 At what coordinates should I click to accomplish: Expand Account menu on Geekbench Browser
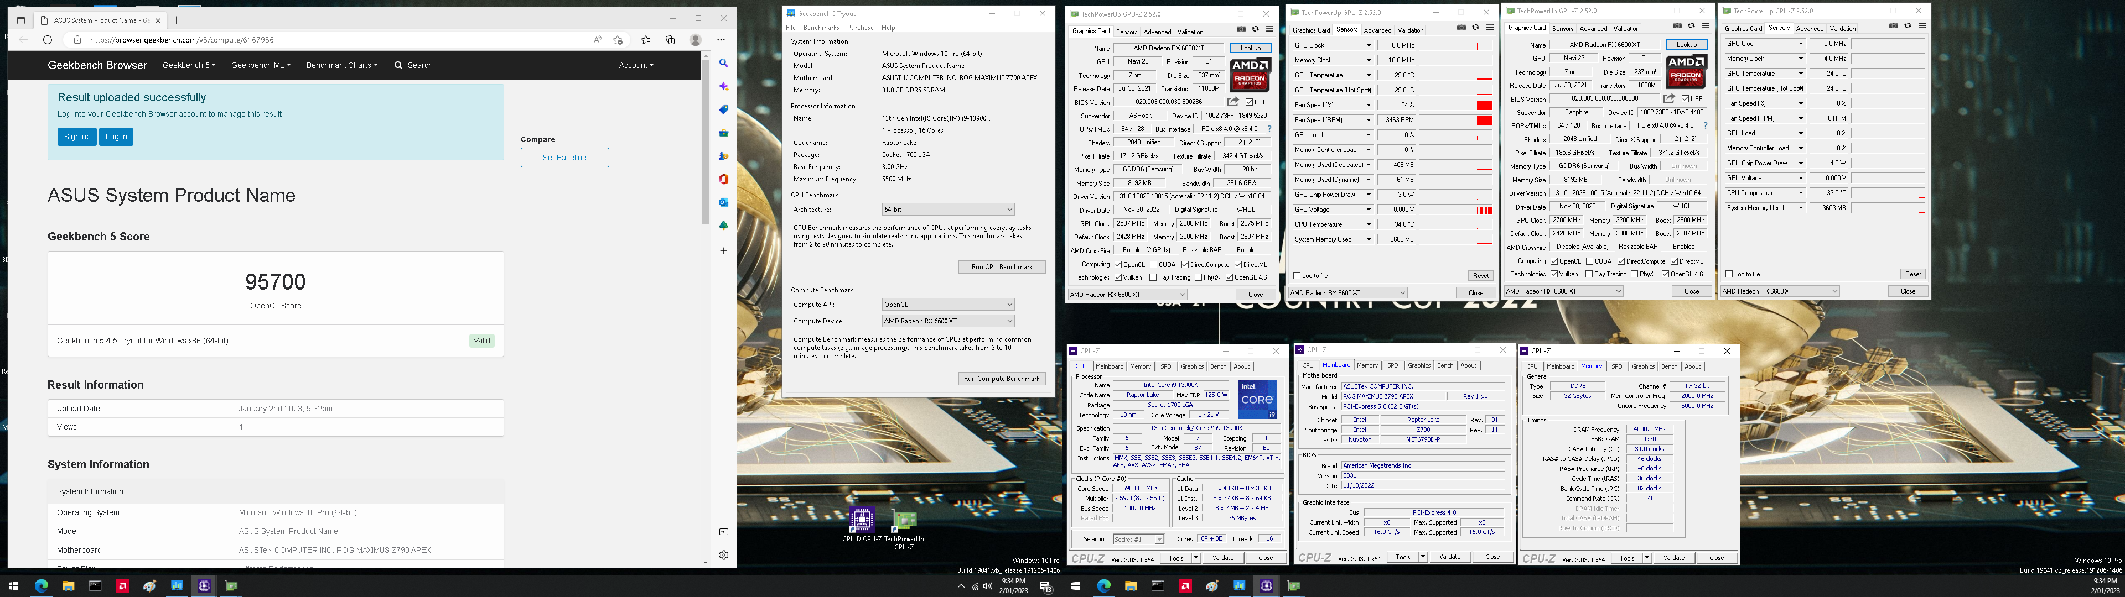(x=636, y=65)
